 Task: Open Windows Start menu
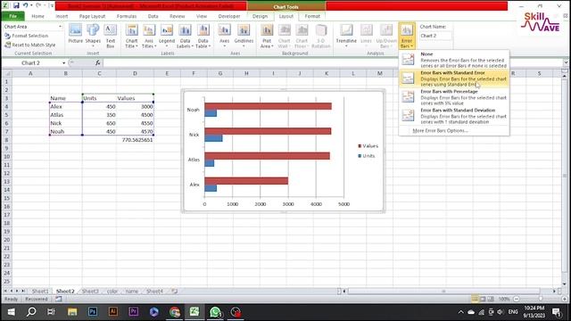[x=11, y=312]
